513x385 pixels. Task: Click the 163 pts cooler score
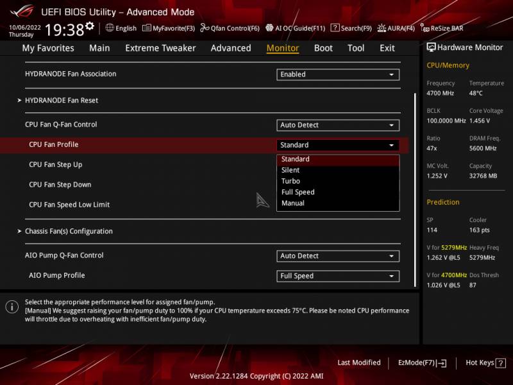pyautogui.click(x=479, y=230)
